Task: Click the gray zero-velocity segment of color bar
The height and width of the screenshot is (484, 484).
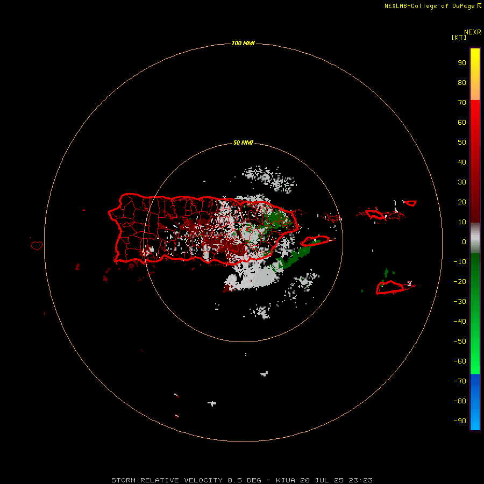Action: [x=475, y=238]
